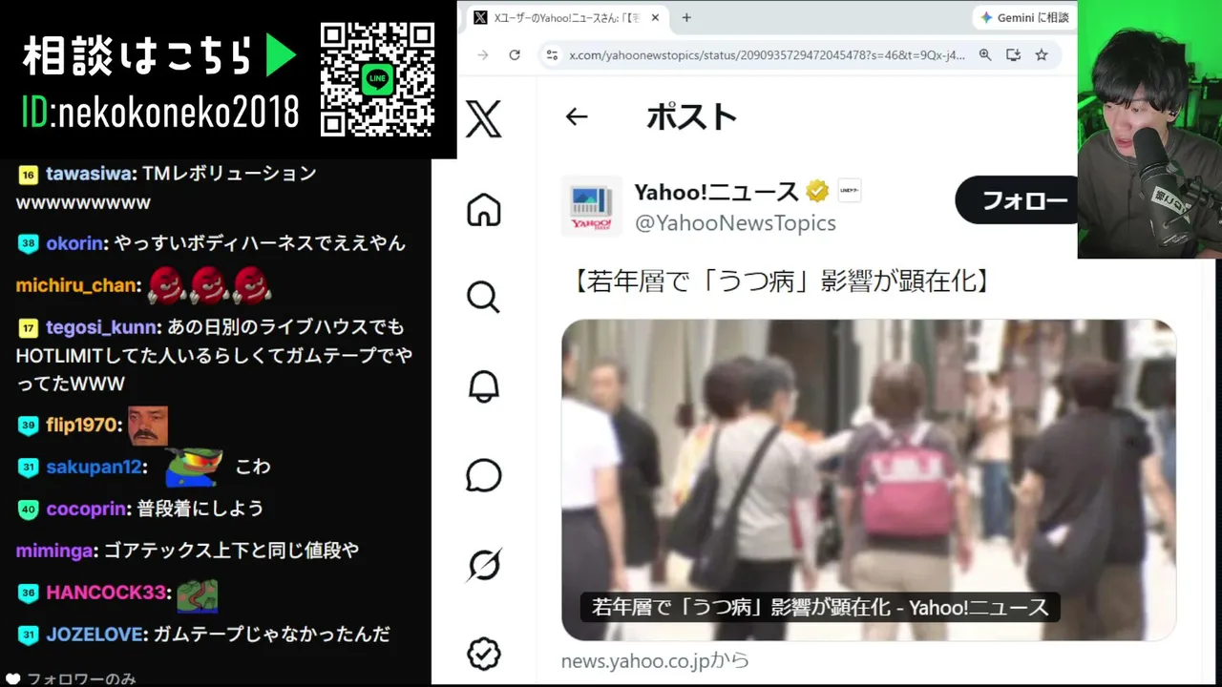The image size is (1222, 687).
Task: Open the article image of pedestrians
Action: coord(869,480)
